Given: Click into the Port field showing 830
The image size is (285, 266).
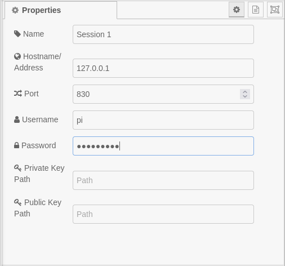Looking at the screenshot, I should click(x=156, y=94).
